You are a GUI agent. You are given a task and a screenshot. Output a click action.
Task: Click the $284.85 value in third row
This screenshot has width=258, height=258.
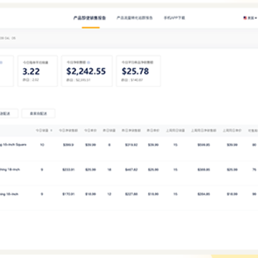pos(204,194)
